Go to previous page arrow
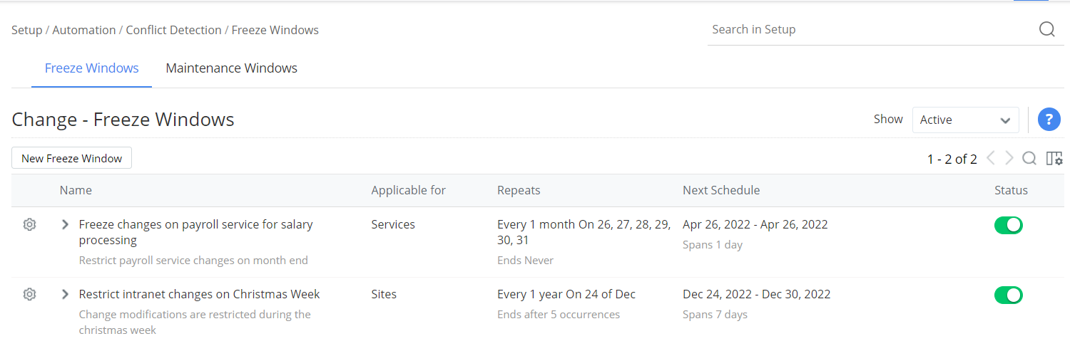This screenshot has height=346, width=1070. (991, 158)
